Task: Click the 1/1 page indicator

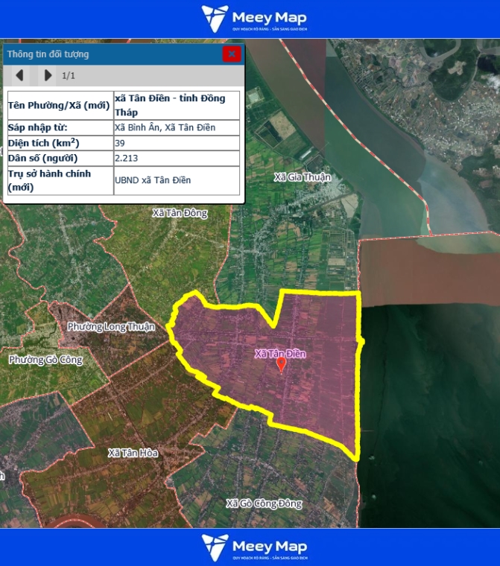Action: pyautogui.click(x=69, y=75)
